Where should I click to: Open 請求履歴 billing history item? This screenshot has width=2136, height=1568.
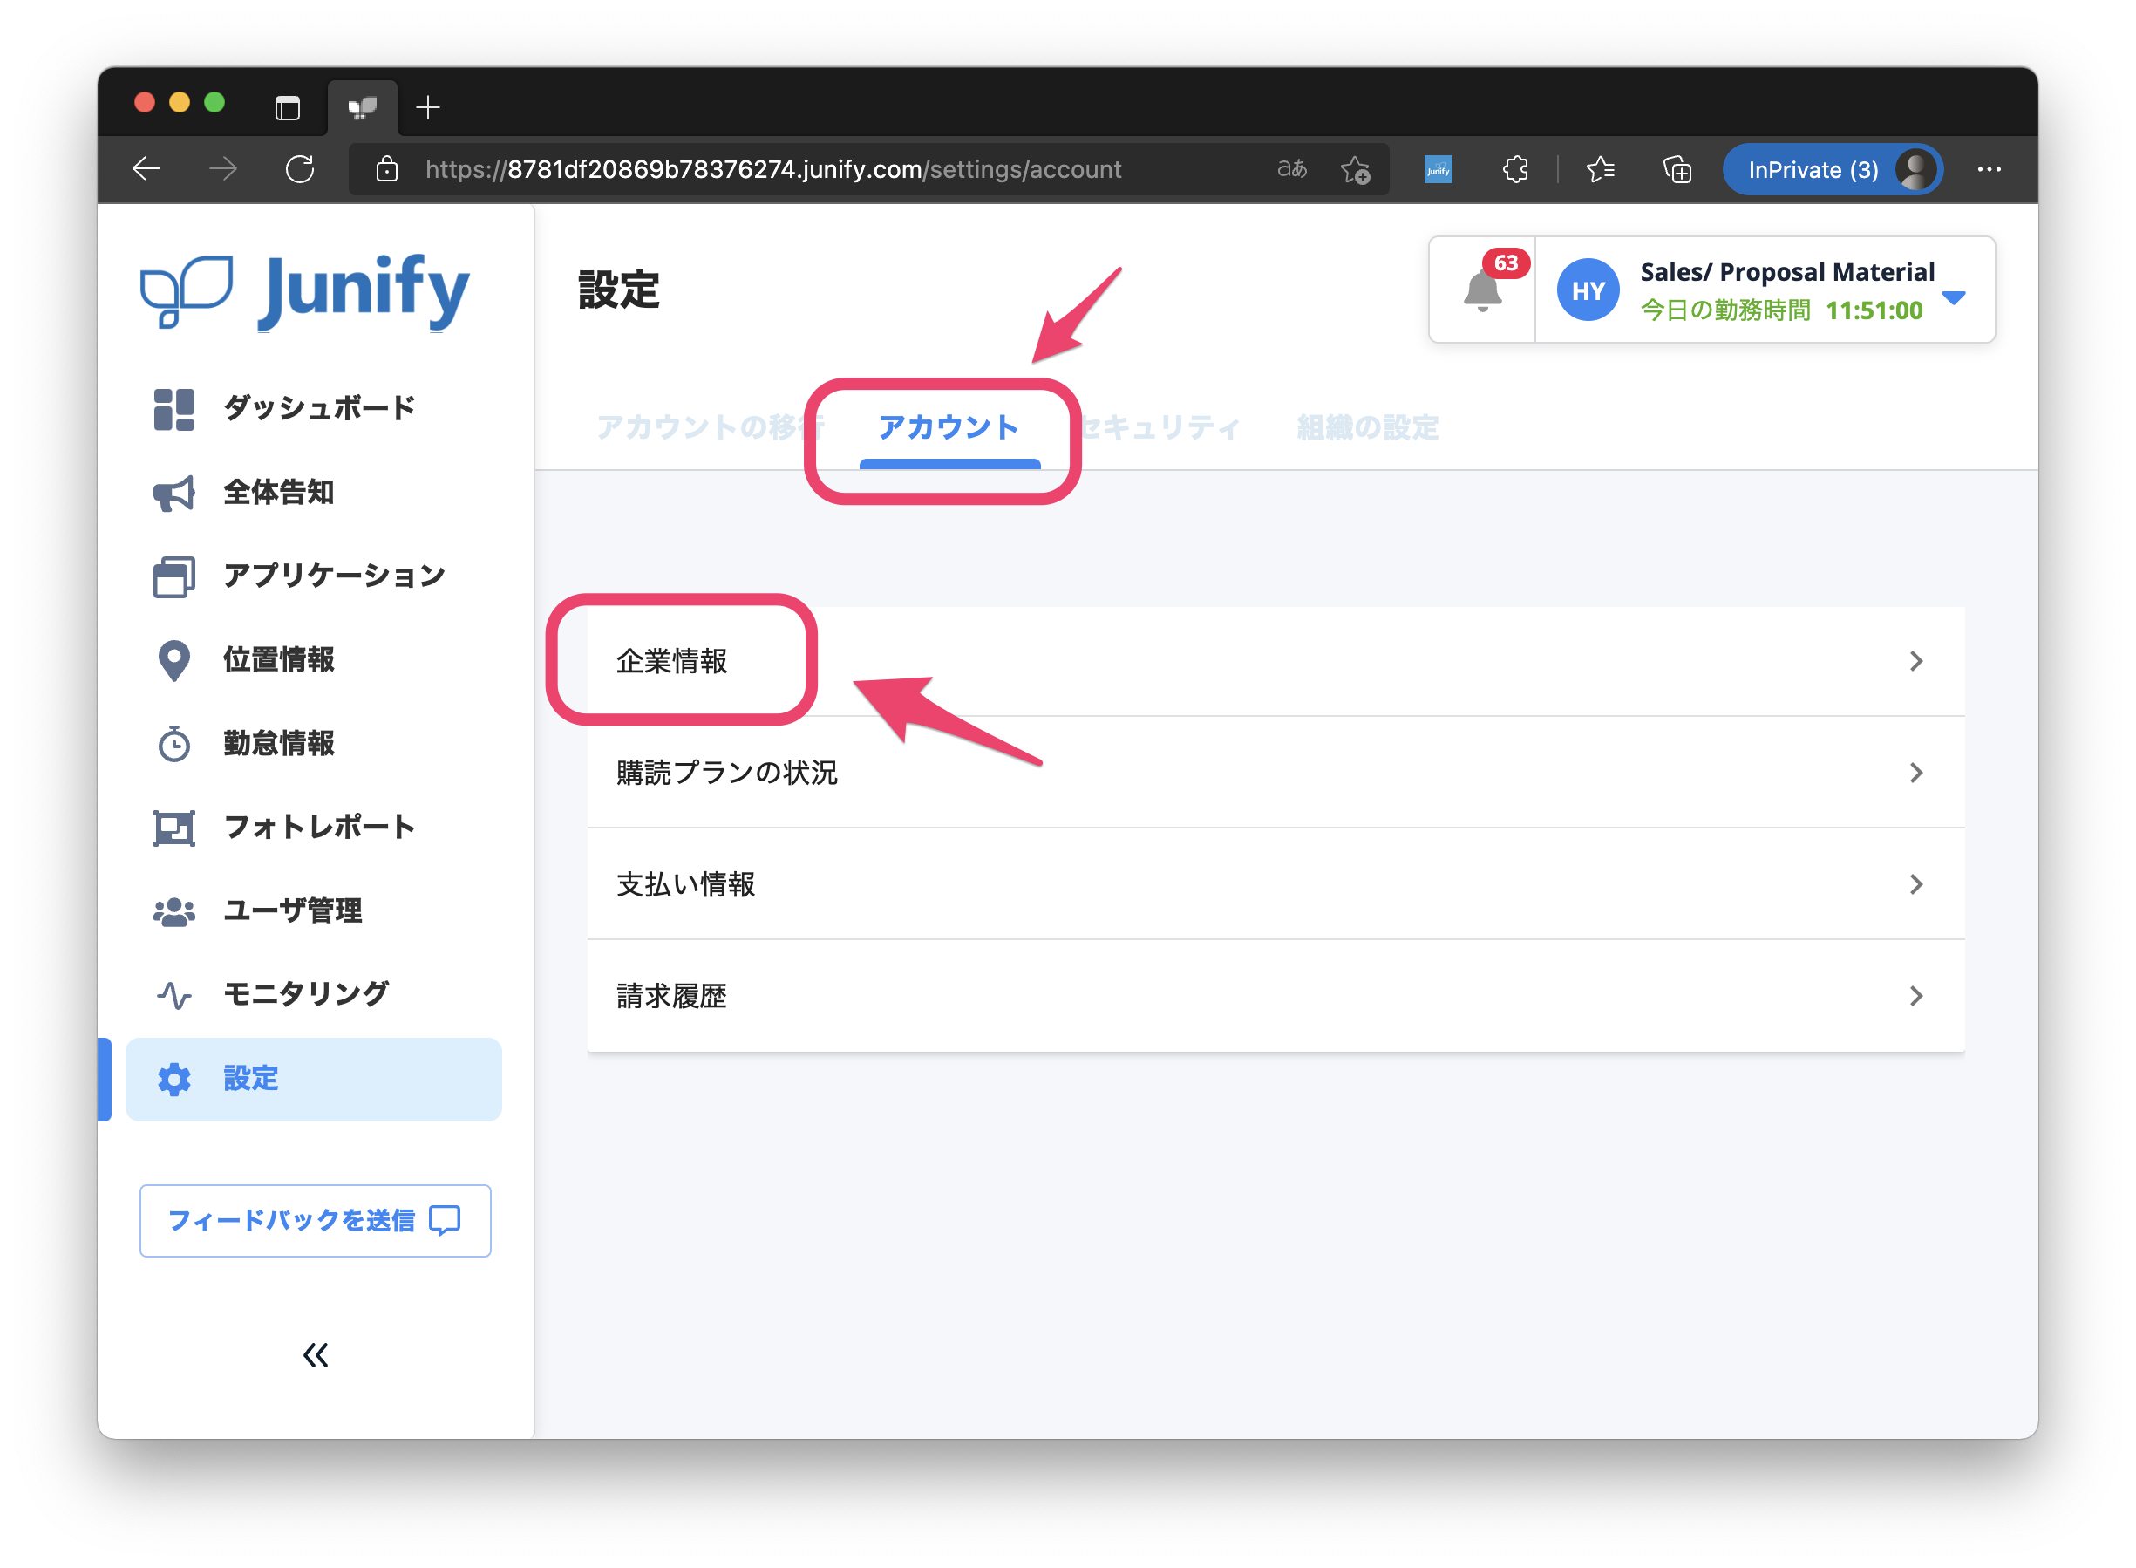pos(672,996)
